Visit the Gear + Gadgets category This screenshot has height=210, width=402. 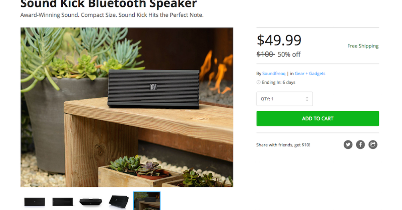(310, 74)
